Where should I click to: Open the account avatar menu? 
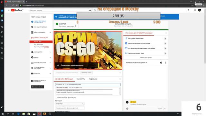[200, 10]
